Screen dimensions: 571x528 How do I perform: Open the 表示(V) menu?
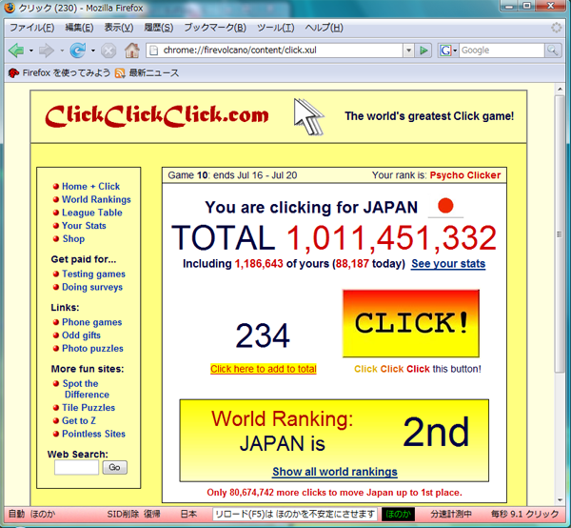[x=119, y=28]
